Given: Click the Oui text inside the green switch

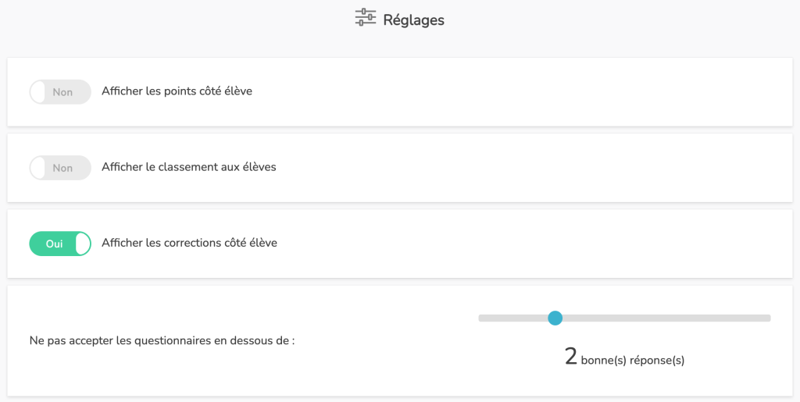Looking at the screenshot, I should (x=54, y=244).
